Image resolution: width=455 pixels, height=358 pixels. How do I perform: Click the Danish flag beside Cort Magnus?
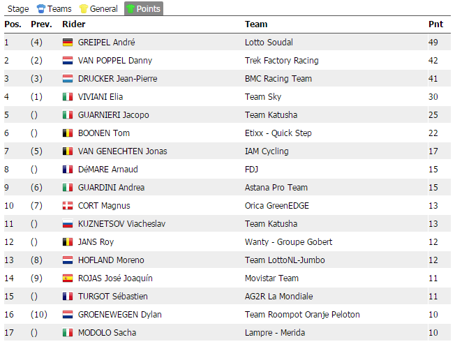tap(68, 206)
